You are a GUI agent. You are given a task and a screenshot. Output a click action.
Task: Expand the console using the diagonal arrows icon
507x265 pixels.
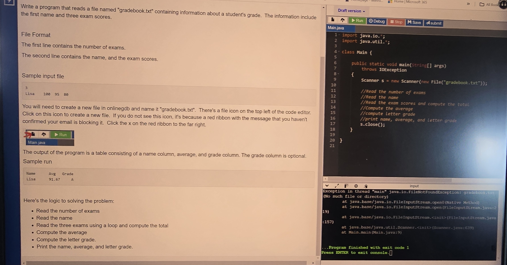click(x=336, y=186)
